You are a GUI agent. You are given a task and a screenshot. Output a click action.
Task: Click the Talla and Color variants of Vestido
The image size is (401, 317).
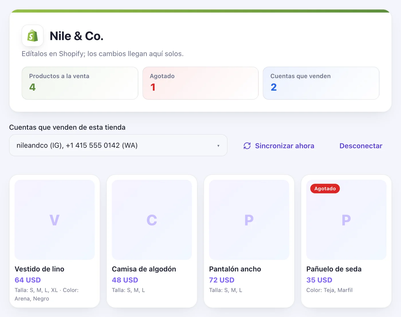(x=47, y=294)
